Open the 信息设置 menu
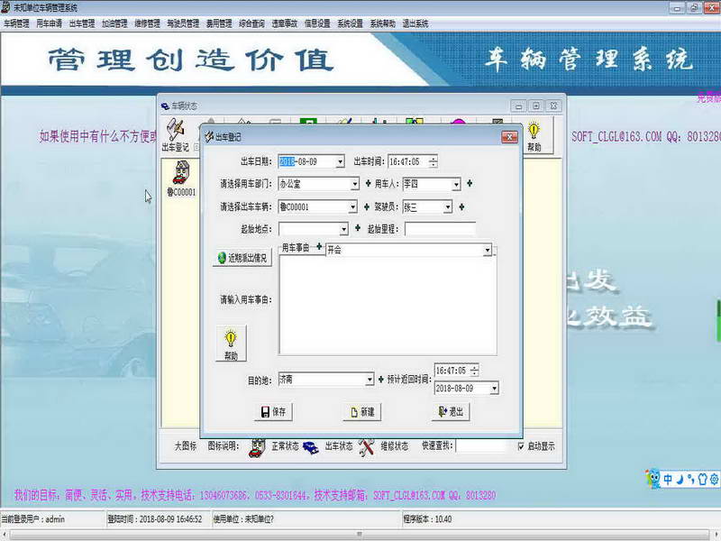This screenshot has height=541, width=721. coord(317,23)
